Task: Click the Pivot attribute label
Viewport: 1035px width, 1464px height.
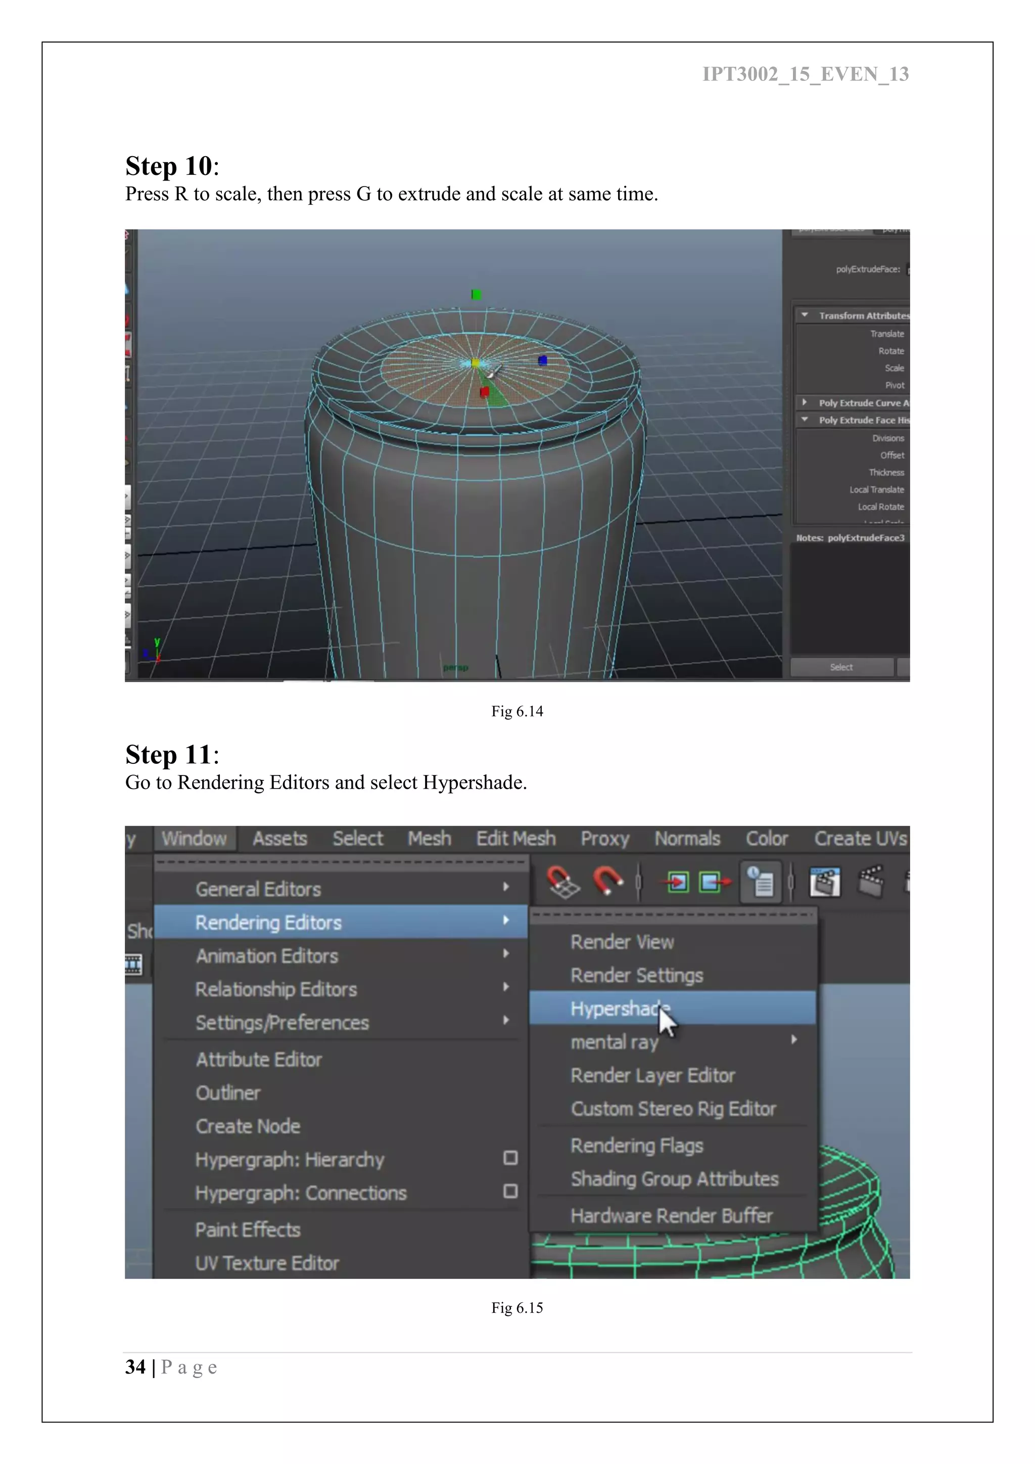Action: click(895, 385)
